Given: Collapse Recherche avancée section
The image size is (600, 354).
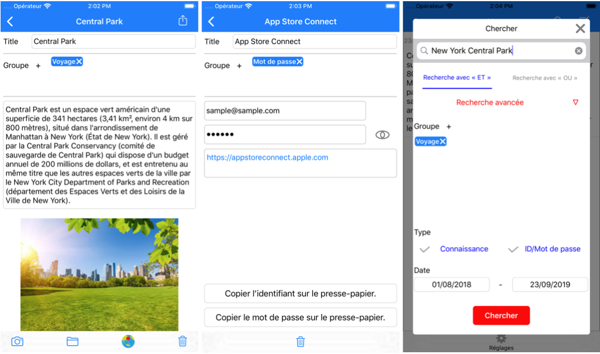Looking at the screenshot, I should (575, 103).
